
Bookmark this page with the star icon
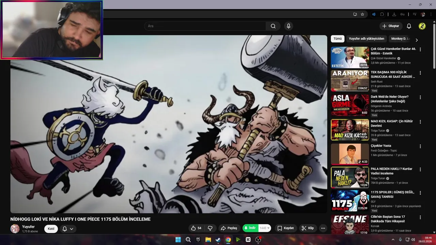pyautogui.click(x=362, y=14)
